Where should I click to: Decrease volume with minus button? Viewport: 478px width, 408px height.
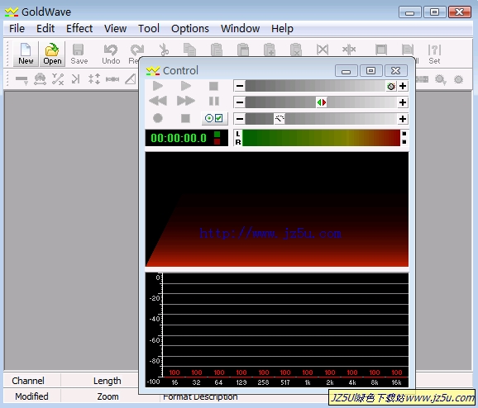(240, 86)
